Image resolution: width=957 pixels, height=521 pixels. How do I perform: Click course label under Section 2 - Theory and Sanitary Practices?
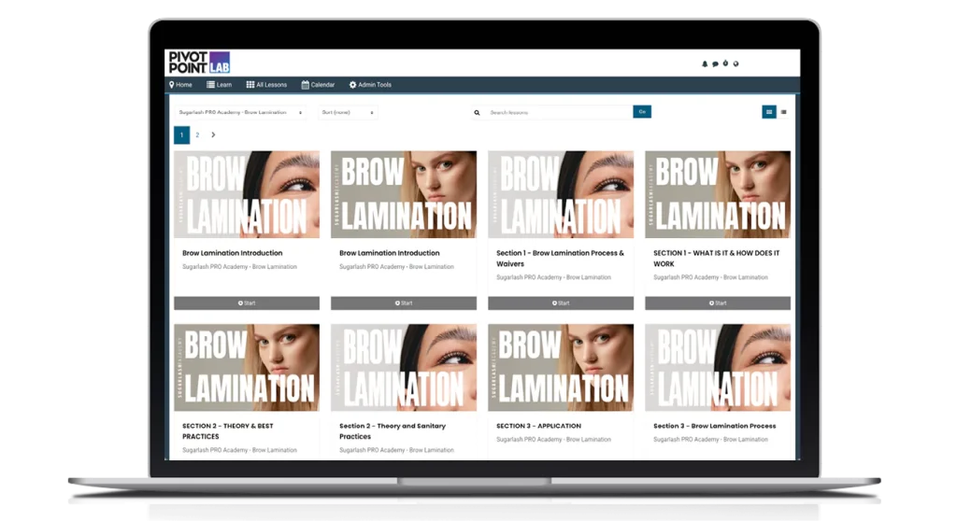pos(396,450)
